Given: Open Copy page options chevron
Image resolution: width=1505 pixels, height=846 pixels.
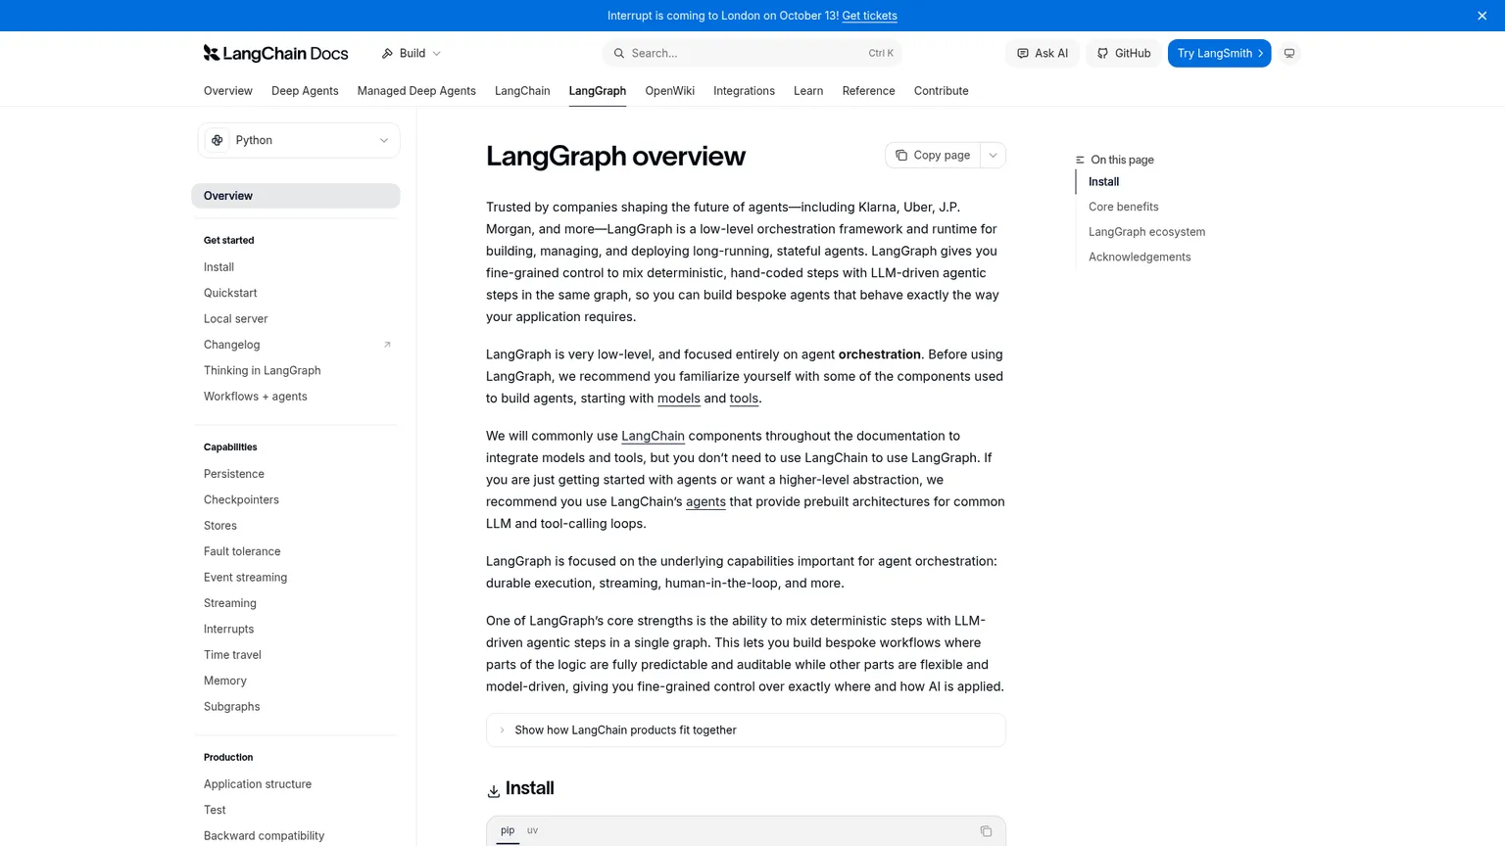Looking at the screenshot, I should (993, 155).
